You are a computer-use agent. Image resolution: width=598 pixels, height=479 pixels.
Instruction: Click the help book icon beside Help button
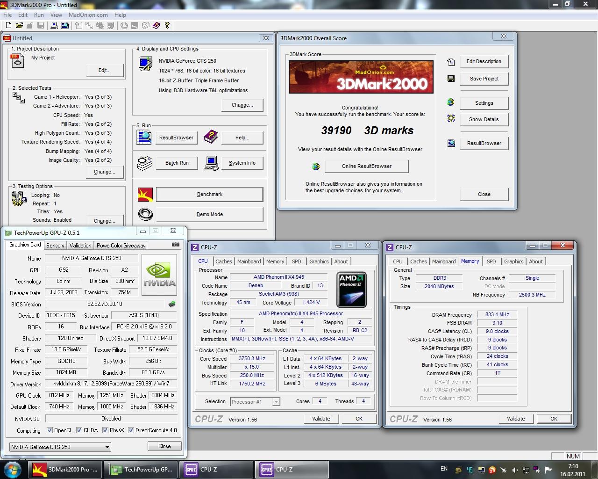coord(211,137)
